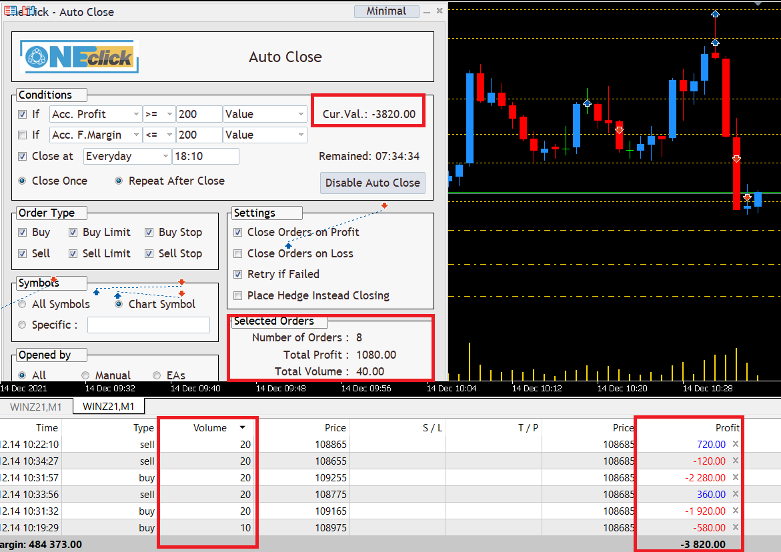Click the 14 Dec 09:48 time label

tap(281, 388)
